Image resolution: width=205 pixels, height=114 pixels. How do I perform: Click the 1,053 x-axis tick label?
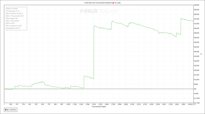pyautogui.click(x=68, y=104)
